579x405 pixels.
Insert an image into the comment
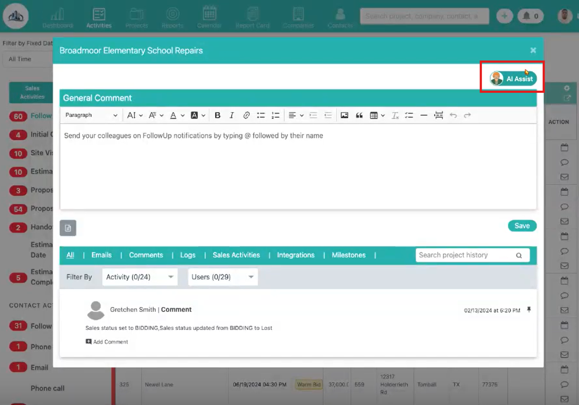click(x=344, y=115)
